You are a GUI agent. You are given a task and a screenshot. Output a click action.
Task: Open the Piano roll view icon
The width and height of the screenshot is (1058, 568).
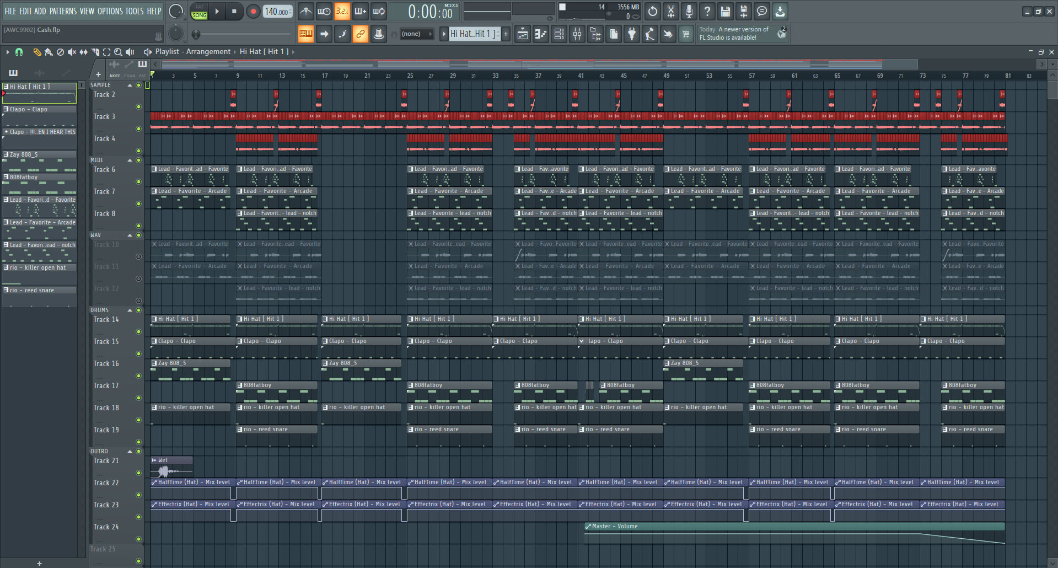coord(541,34)
